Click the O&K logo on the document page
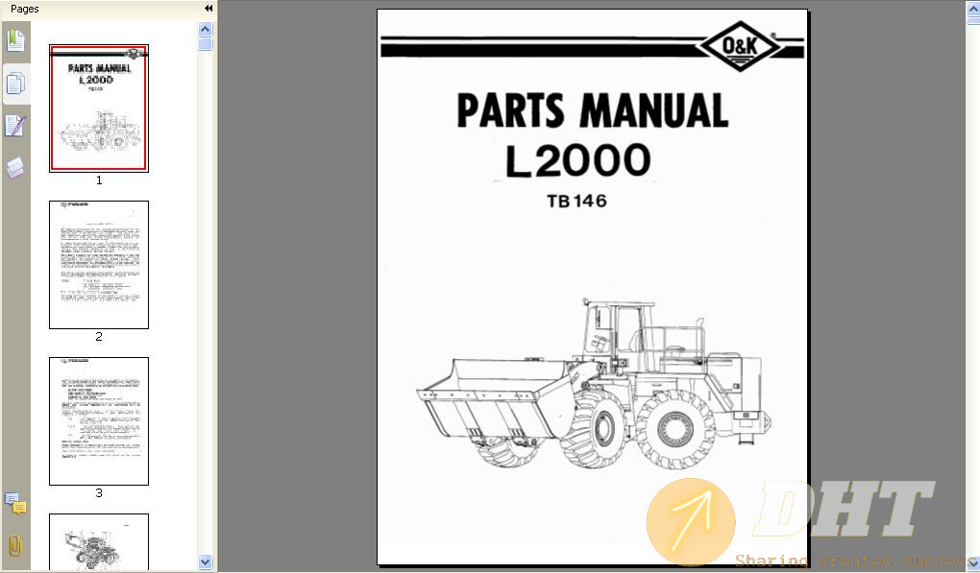This screenshot has height=573, width=980. 740,46
